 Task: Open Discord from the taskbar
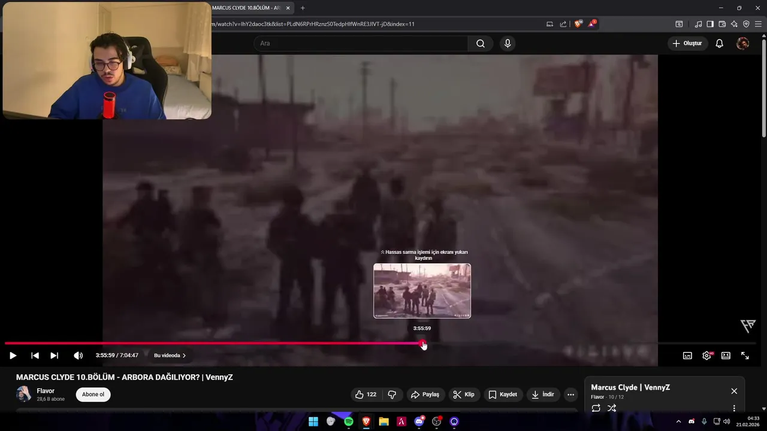(419, 421)
